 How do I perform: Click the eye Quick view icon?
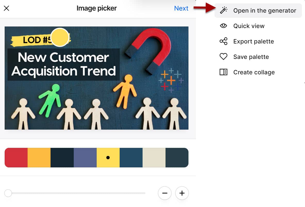click(x=224, y=26)
